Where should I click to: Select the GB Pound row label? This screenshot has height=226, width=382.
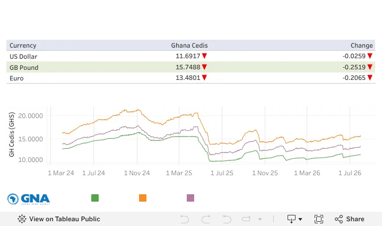[24, 67]
